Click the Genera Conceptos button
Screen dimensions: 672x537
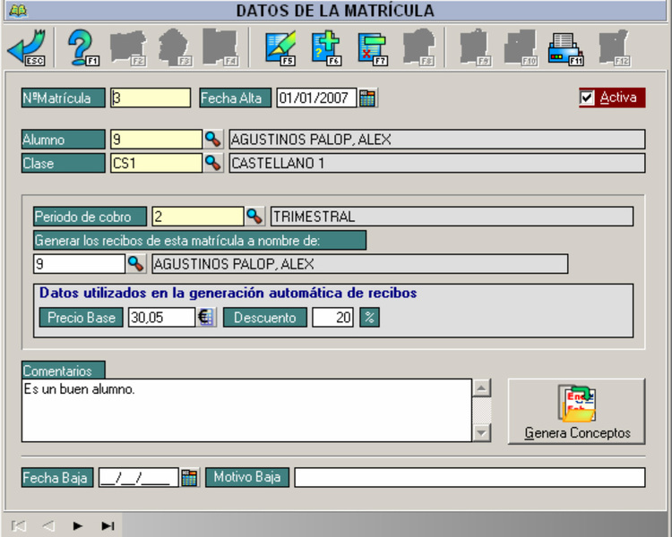point(576,411)
